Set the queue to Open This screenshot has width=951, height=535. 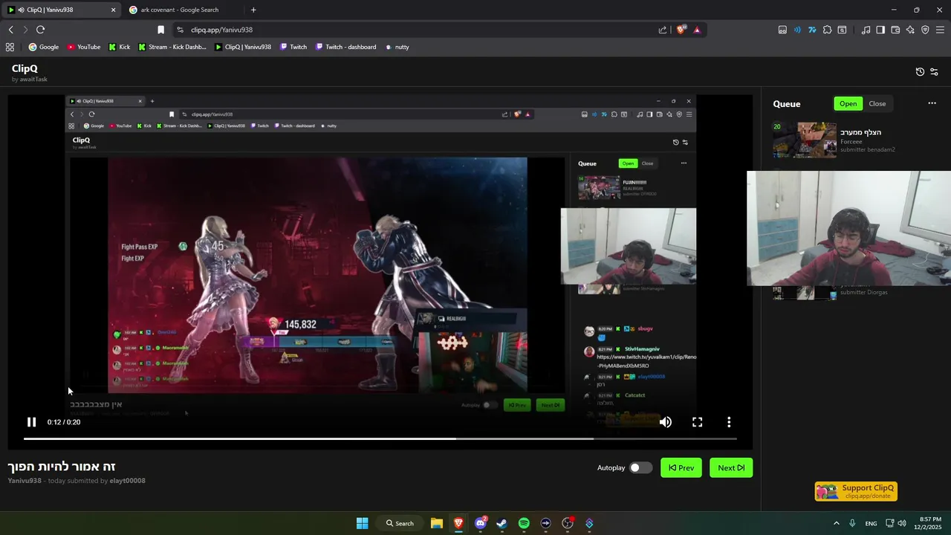coord(848,104)
